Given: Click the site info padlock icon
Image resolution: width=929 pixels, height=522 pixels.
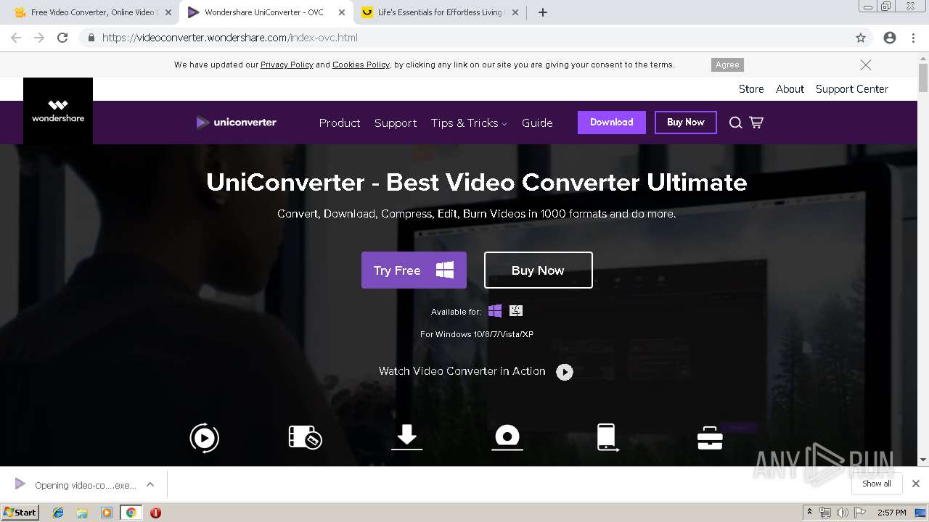Looking at the screenshot, I should [91, 38].
